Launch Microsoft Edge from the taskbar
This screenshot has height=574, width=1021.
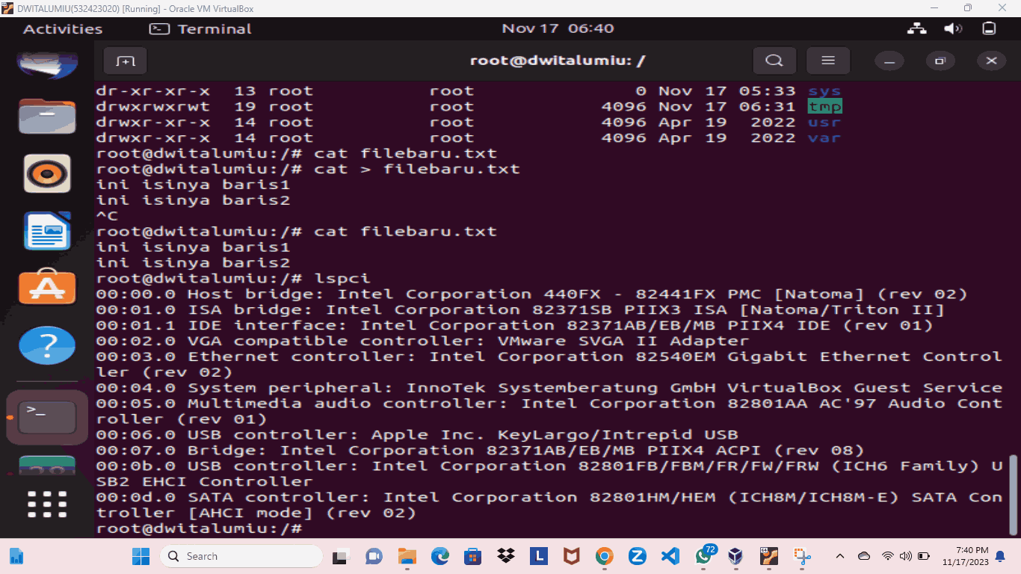[439, 556]
